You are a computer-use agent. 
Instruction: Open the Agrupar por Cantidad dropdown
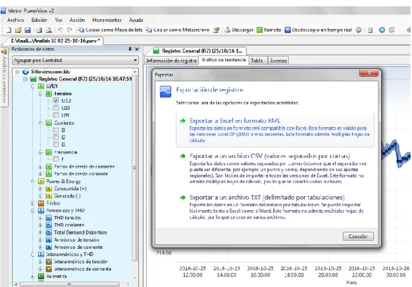point(75,60)
